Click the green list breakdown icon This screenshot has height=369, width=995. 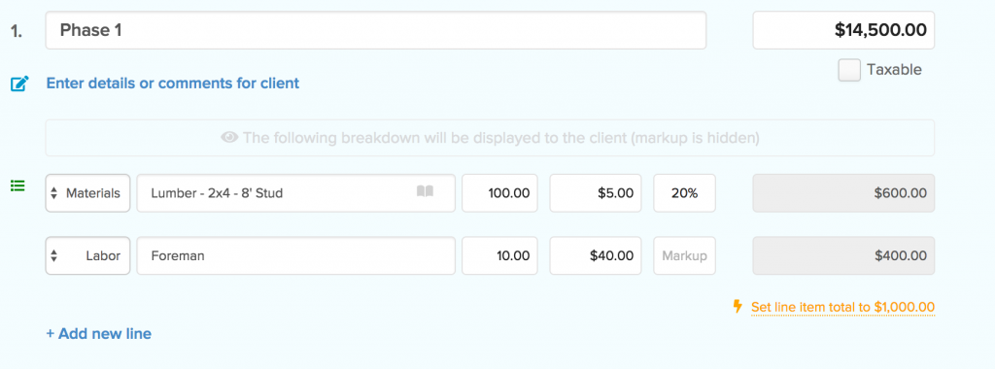(17, 185)
